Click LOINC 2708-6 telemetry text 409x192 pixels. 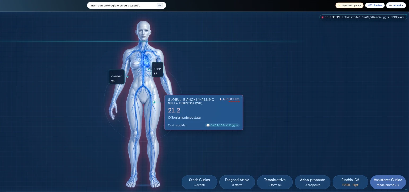pyautogui.click(x=351, y=17)
